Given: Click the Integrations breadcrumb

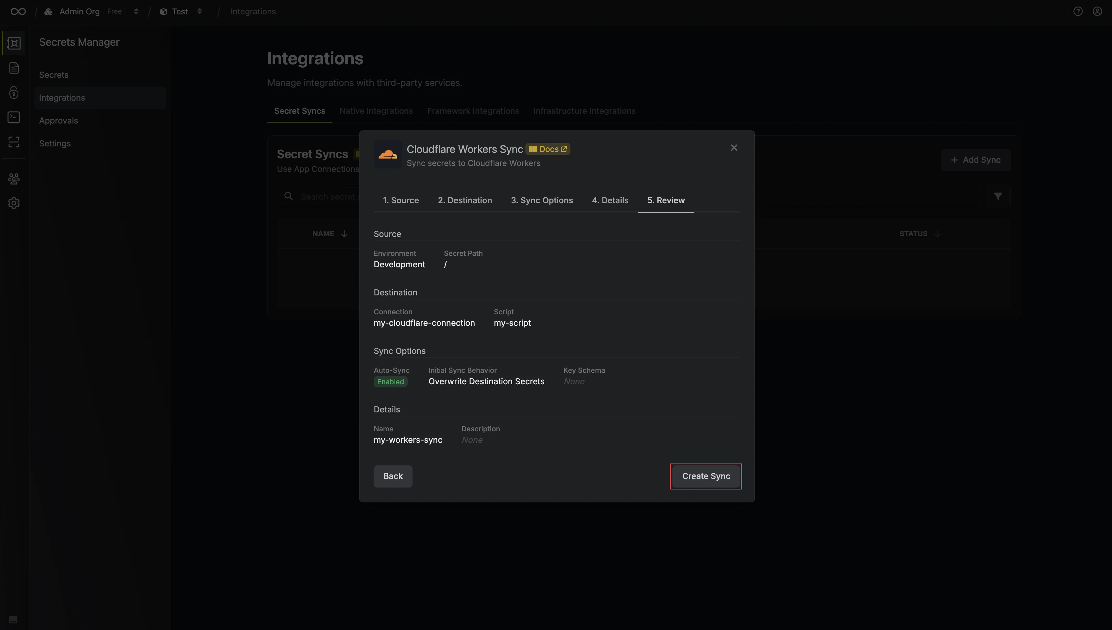Looking at the screenshot, I should 253,12.
